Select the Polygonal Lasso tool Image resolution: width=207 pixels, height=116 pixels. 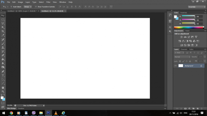tap(3, 24)
